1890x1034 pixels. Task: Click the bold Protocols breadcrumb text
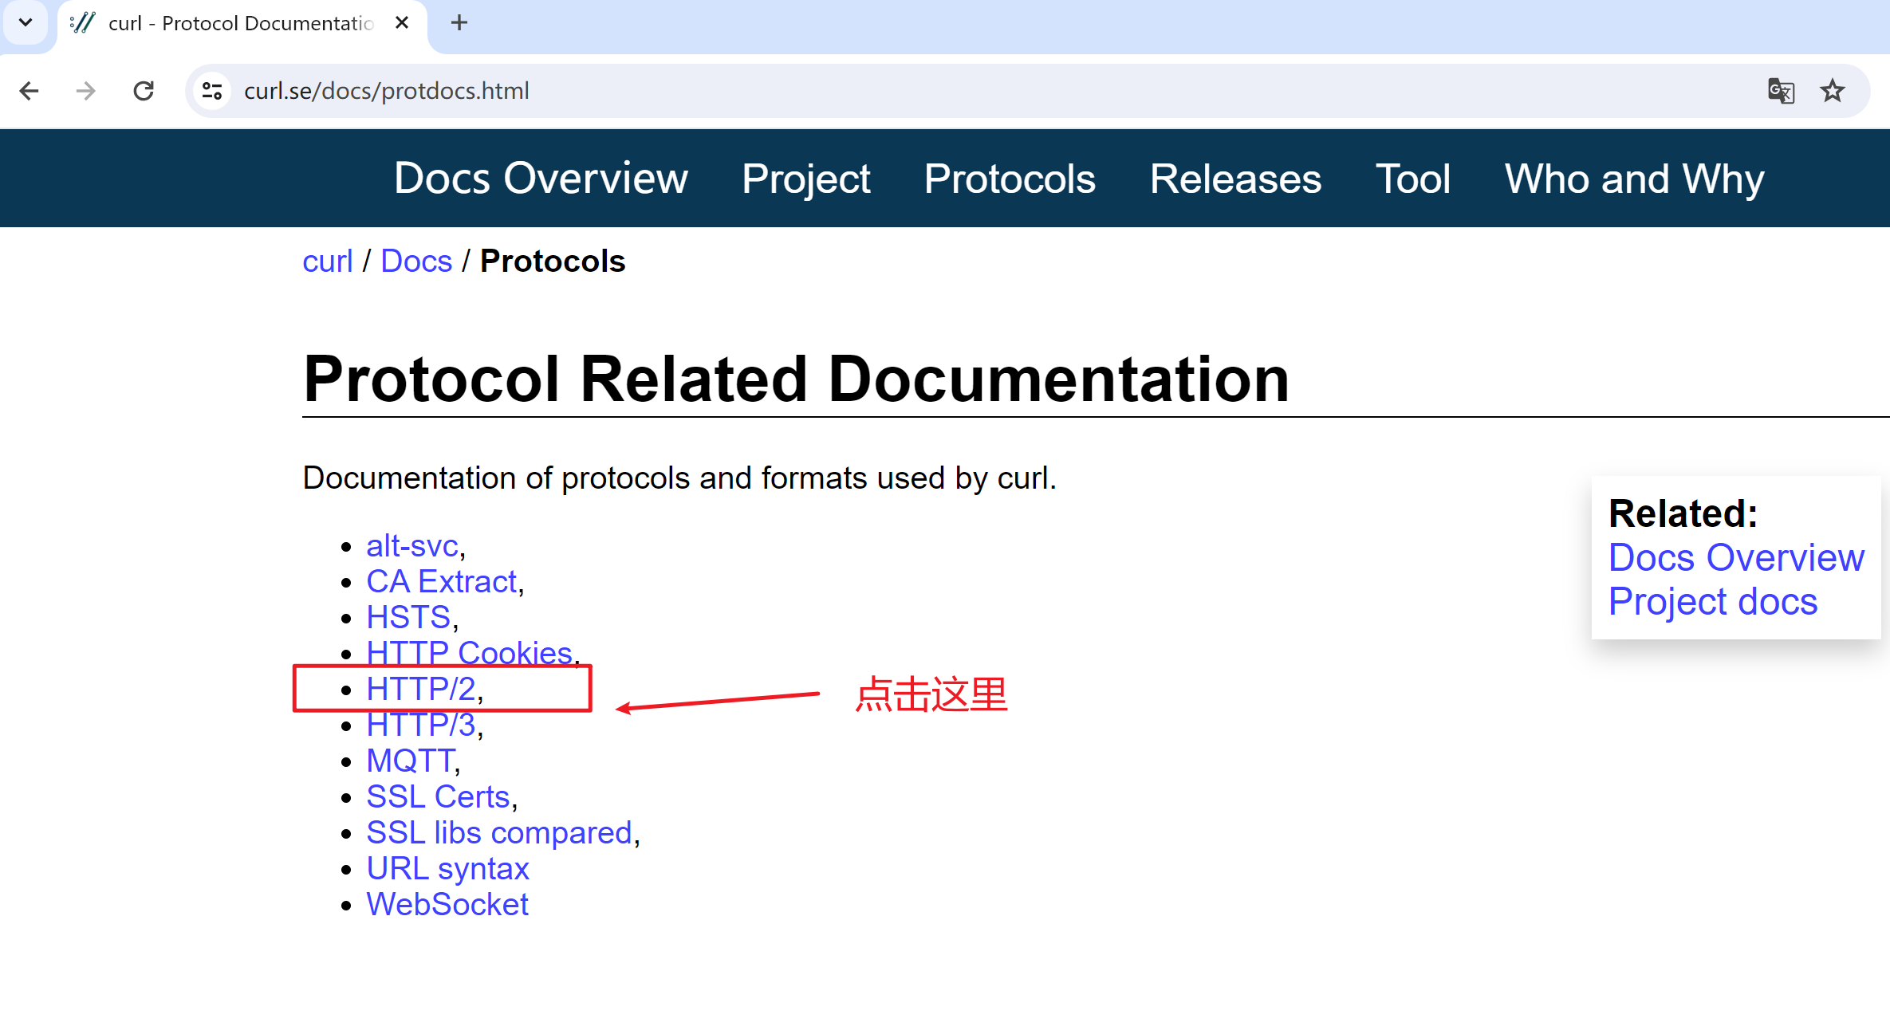coord(553,261)
